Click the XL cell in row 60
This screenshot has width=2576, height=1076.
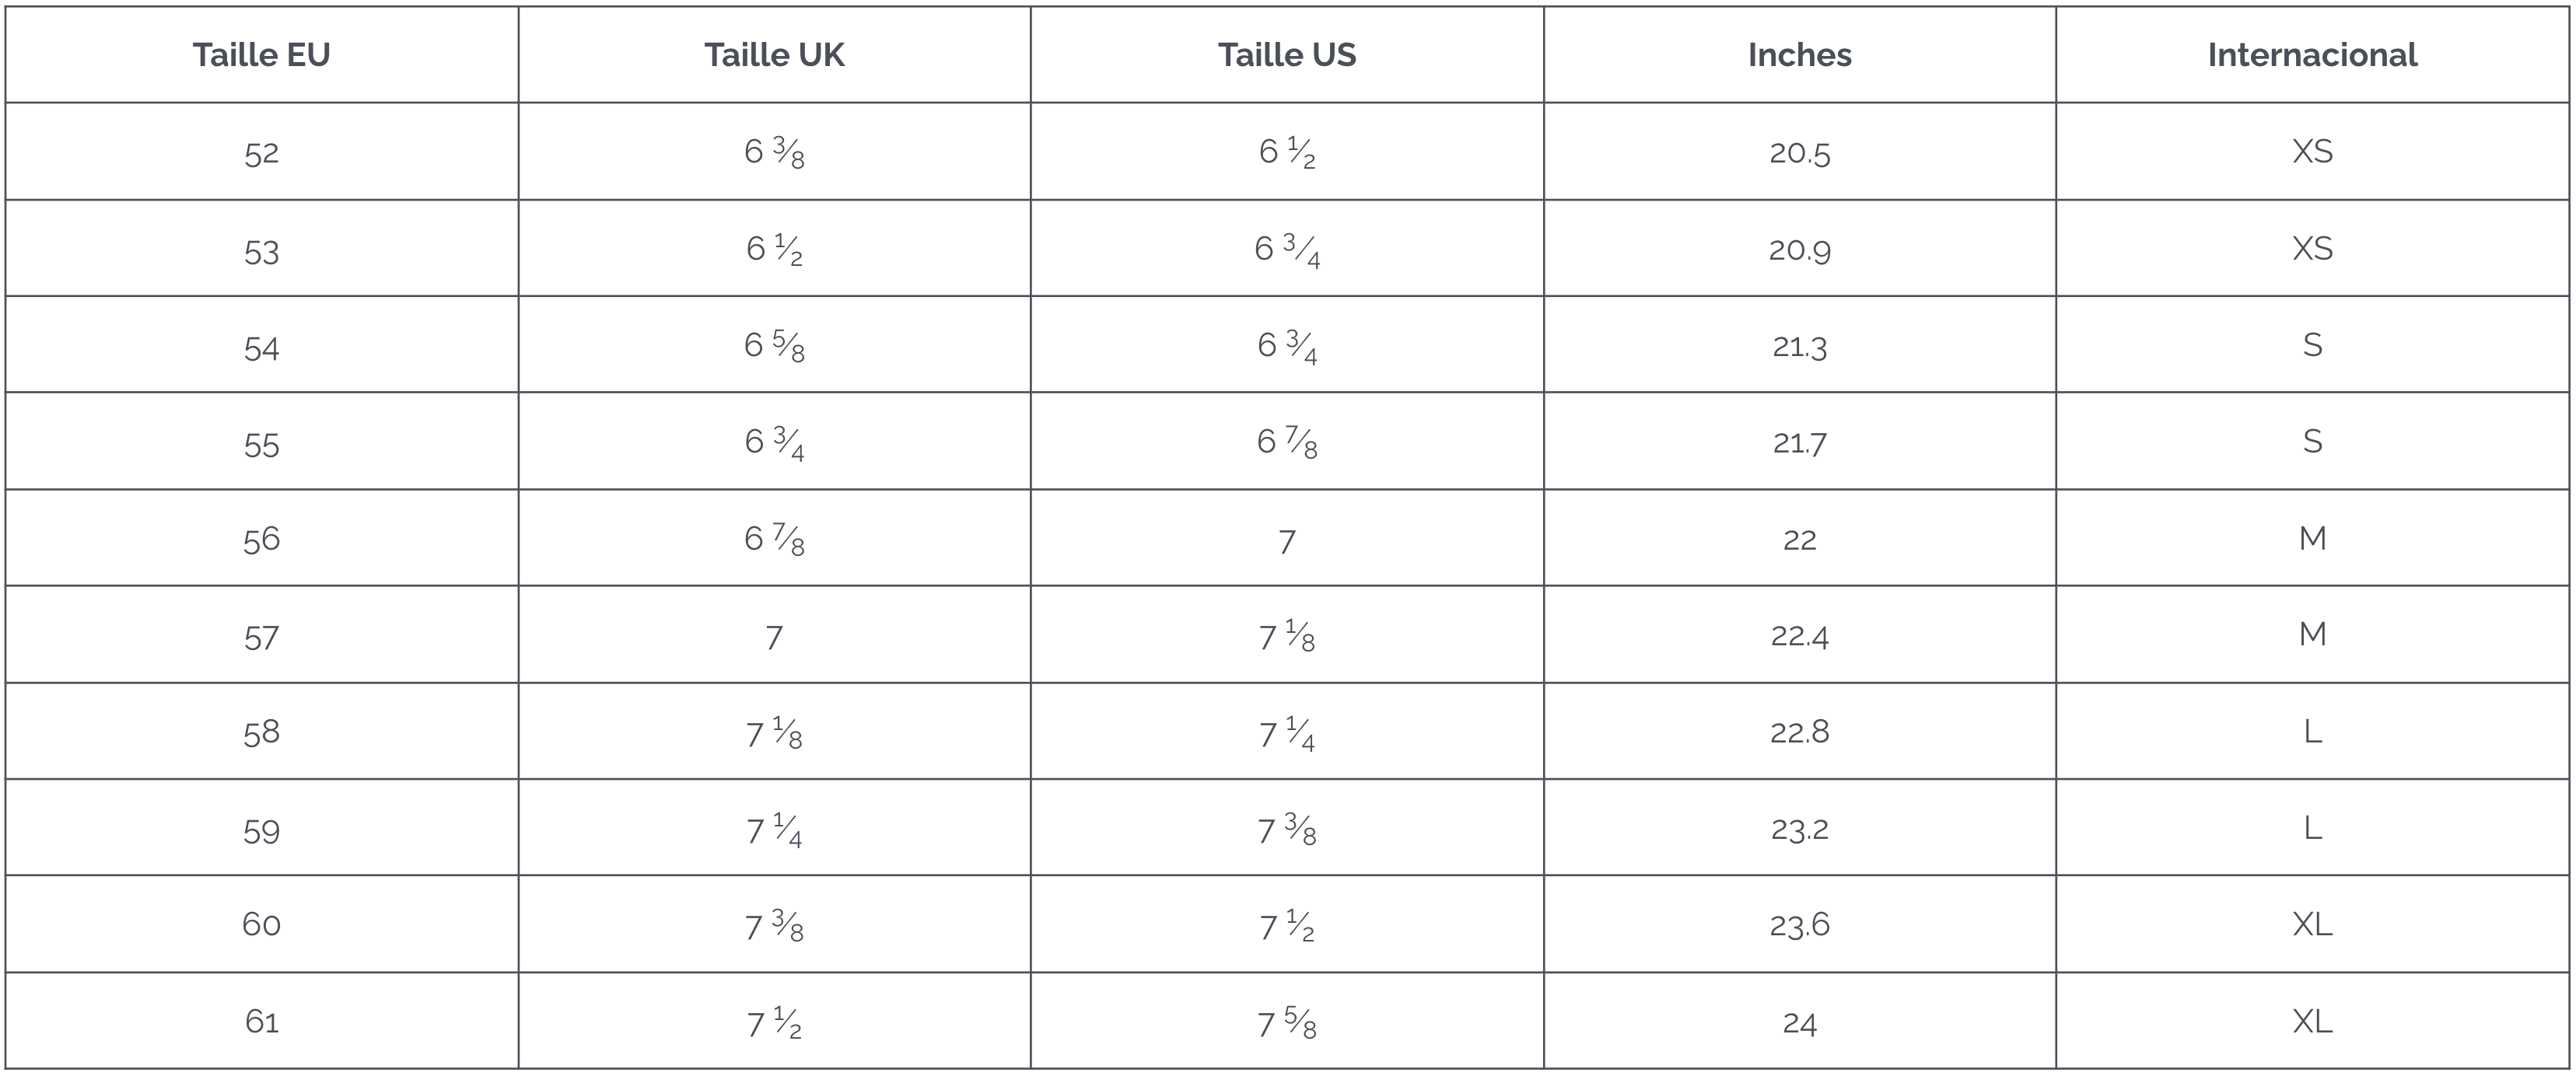click(x=2312, y=924)
